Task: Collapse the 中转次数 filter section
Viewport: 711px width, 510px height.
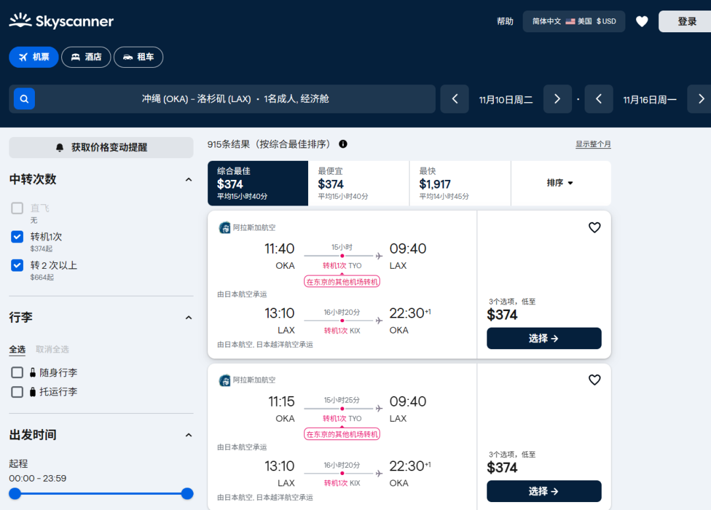Action: (188, 179)
